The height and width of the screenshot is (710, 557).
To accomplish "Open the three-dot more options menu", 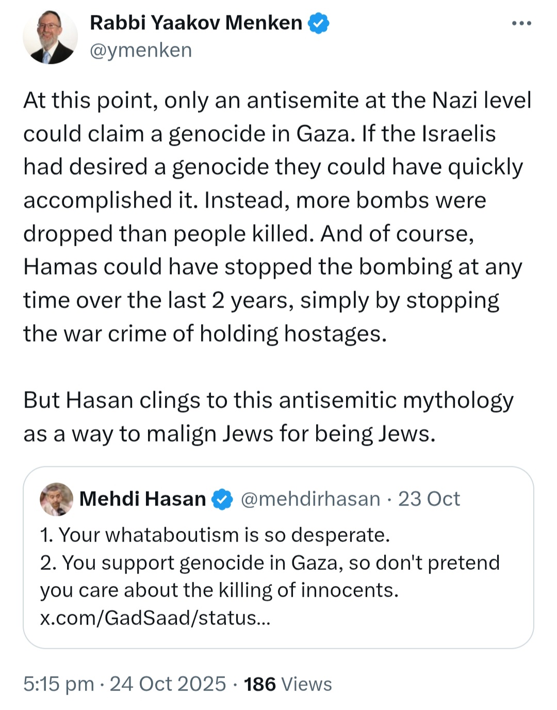I will coord(521,23).
